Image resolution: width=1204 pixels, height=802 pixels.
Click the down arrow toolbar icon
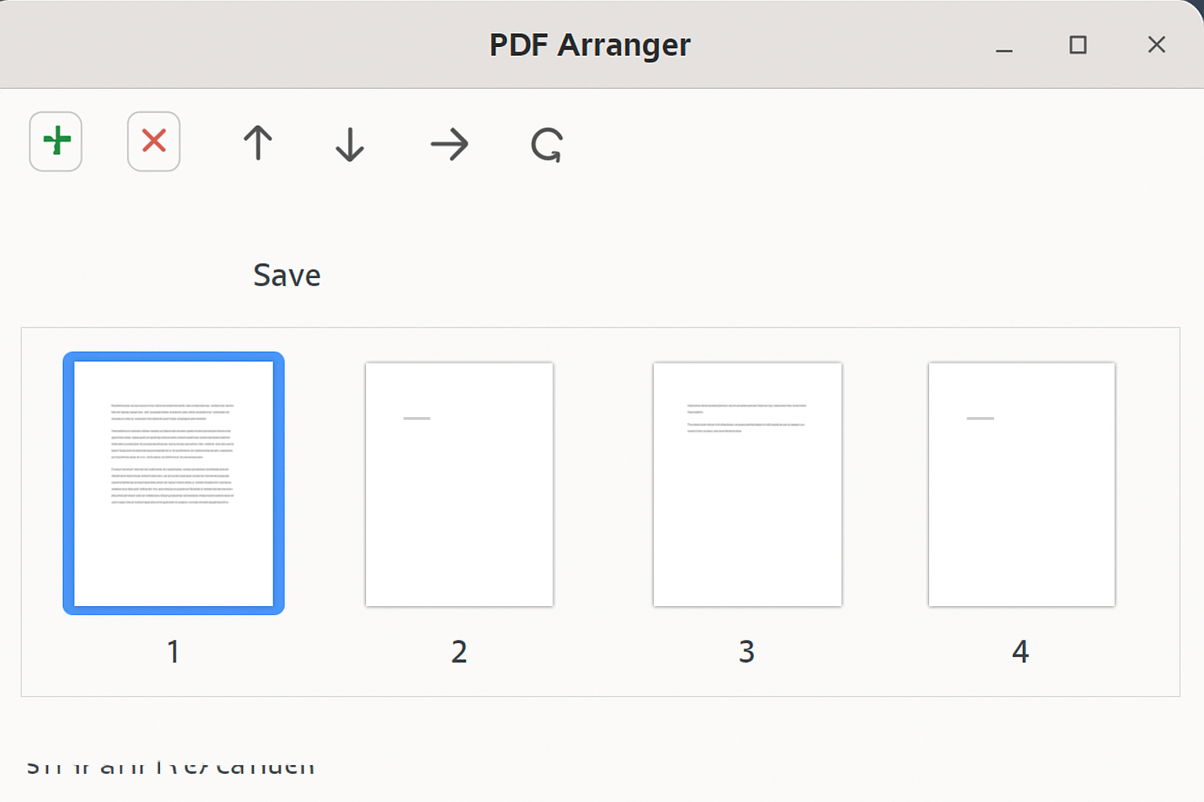click(x=350, y=144)
